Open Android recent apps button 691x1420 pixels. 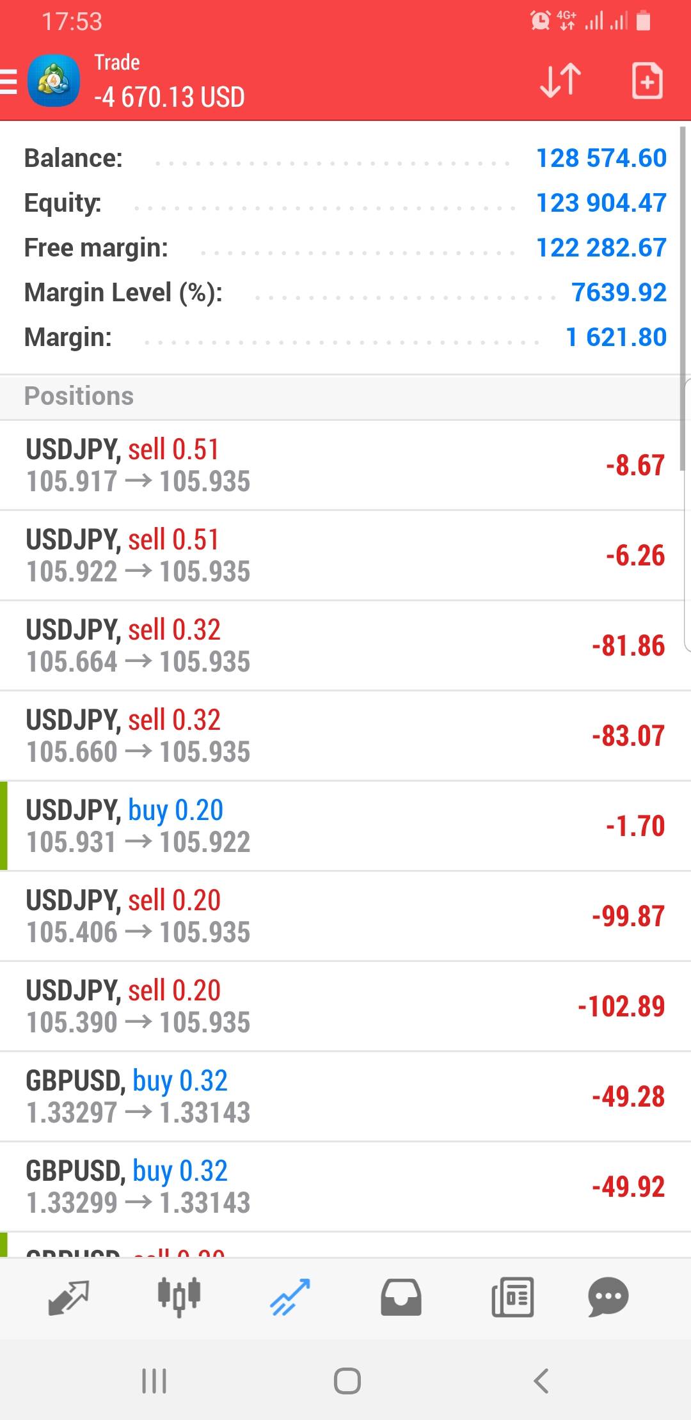pos(154,1380)
